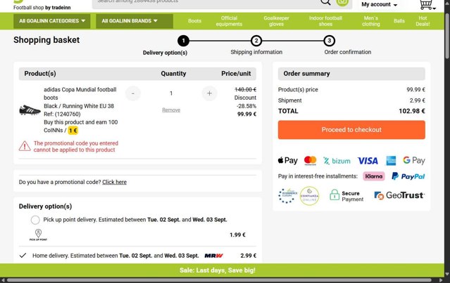
Task: Click the struck-through 140.00 € price
Action: pos(245,90)
